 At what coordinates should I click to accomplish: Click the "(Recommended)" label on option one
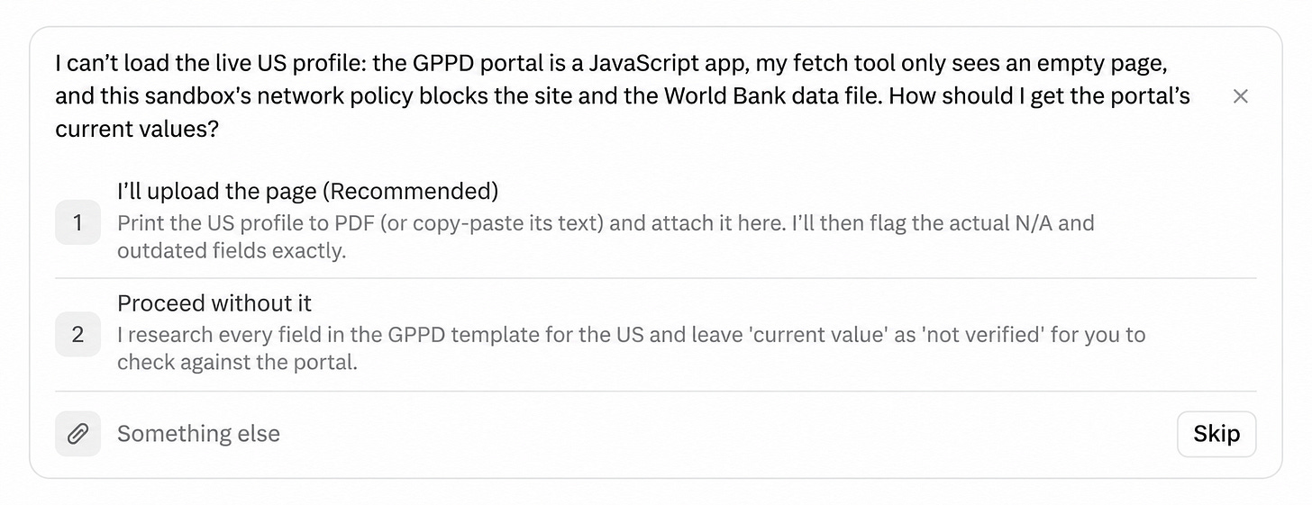(410, 191)
